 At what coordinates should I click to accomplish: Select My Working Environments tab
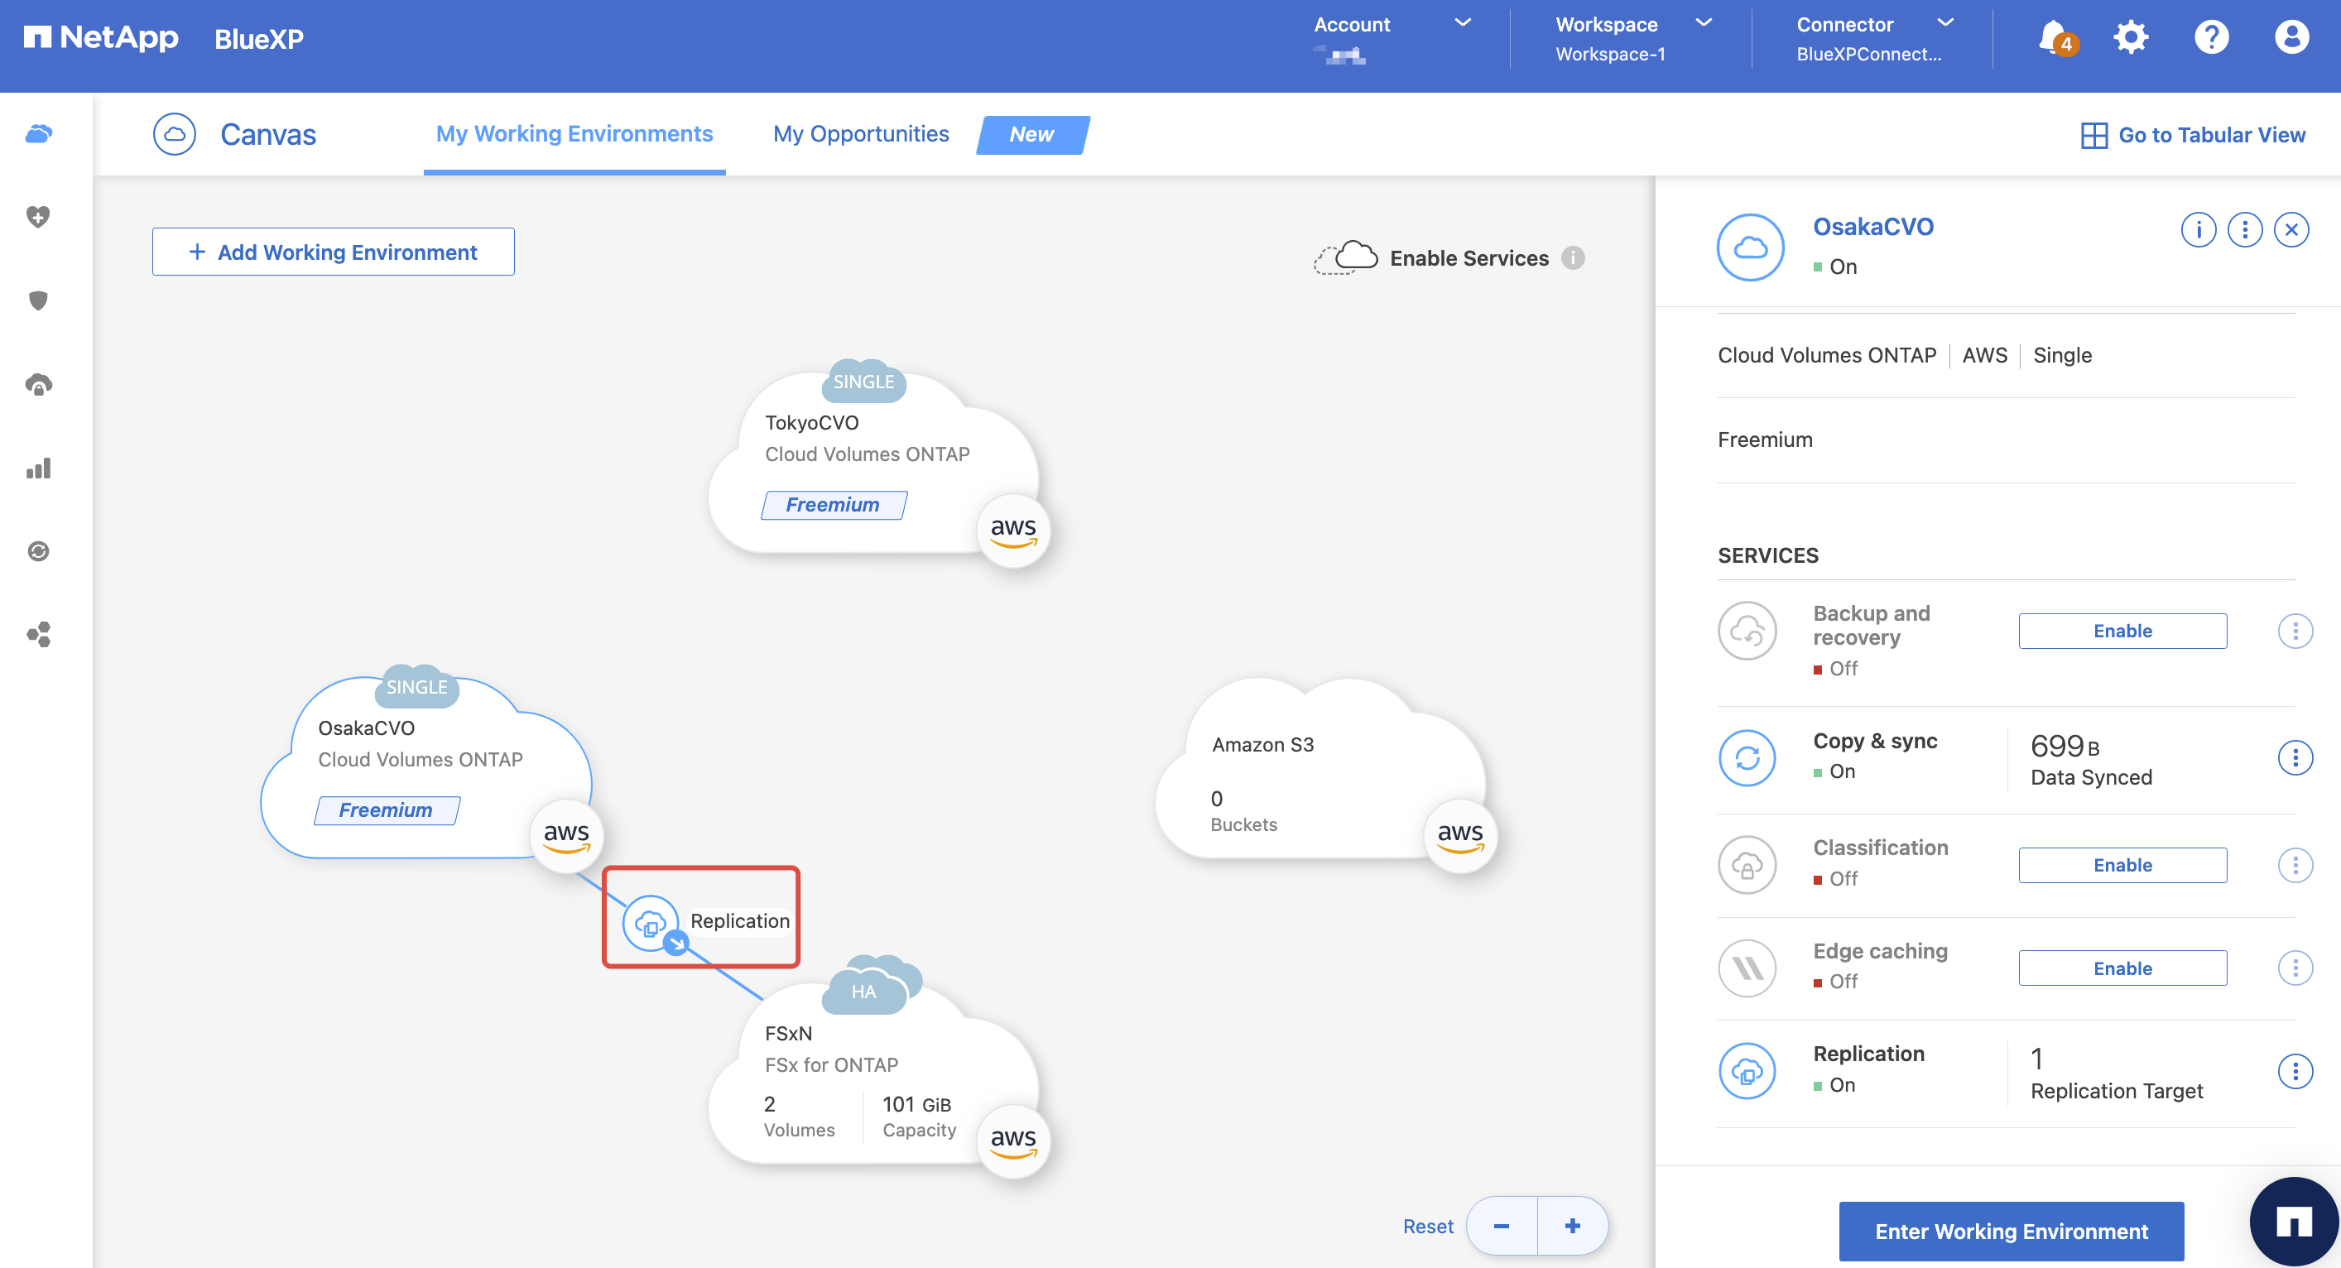pos(574,133)
